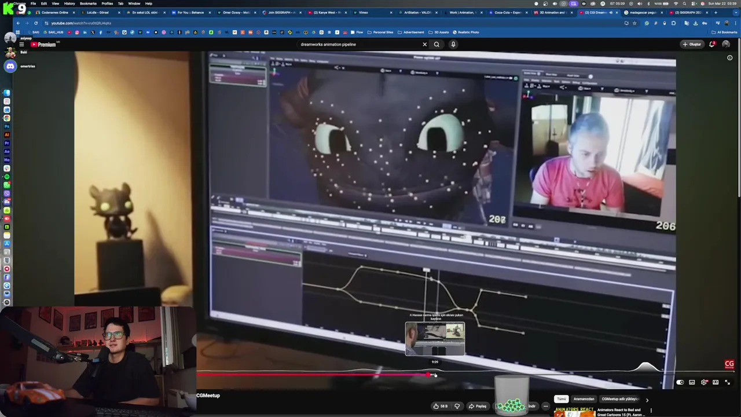The width and height of the screenshot is (741, 417).
Task: Open the player settings gear
Action: (x=704, y=382)
